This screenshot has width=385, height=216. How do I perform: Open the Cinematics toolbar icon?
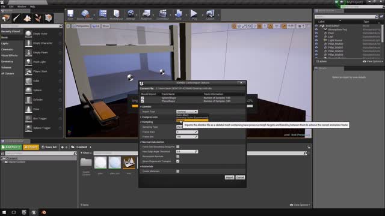(x=162, y=14)
